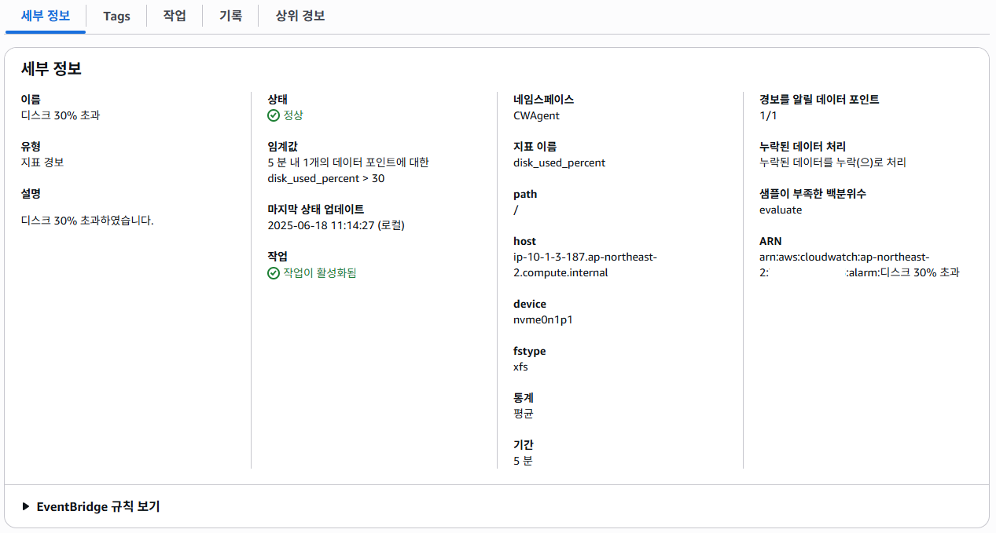
Task: Open the EventBridge 규칙 보기 section label
Action: click(98, 507)
